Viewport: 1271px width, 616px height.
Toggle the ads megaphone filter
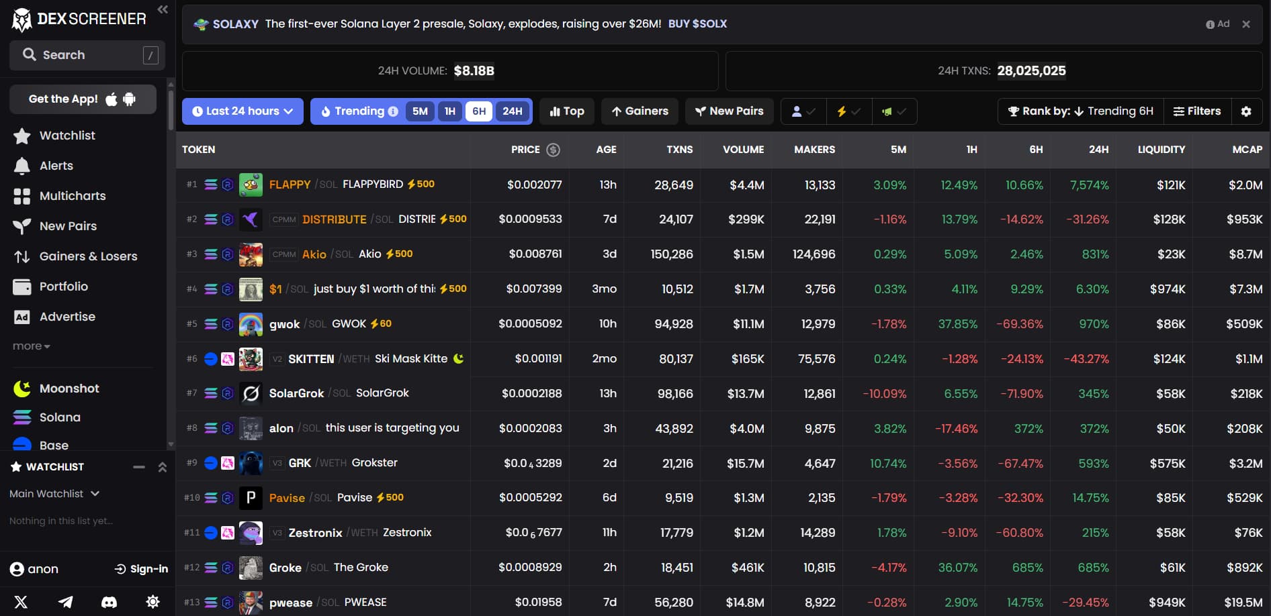click(894, 111)
